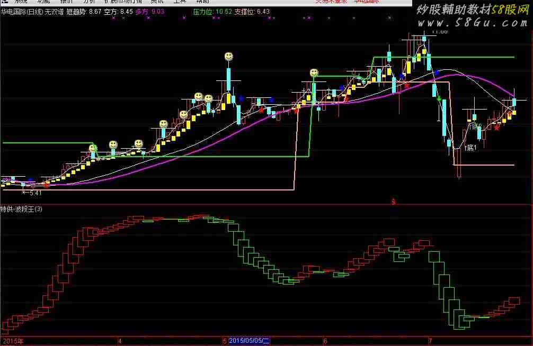Click month marker 7 on the time axis
This screenshot has height=346, width=533.
pyautogui.click(x=430, y=341)
